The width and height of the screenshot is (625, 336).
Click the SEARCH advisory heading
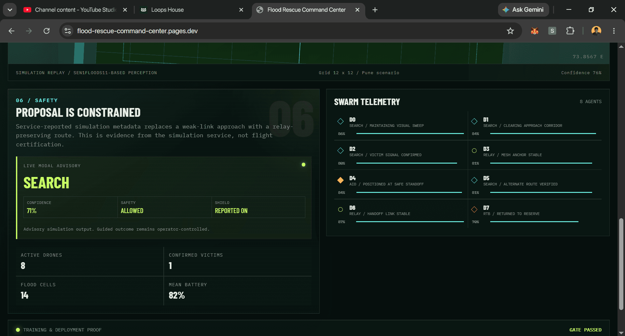[46, 183]
